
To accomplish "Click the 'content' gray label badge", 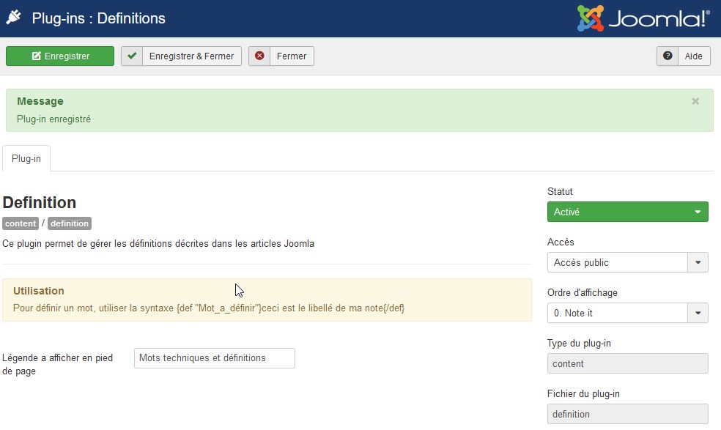I will click(21, 223).
